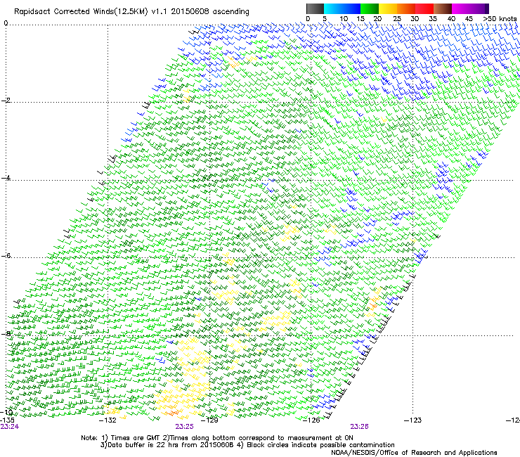Click the '>50 knots' legend label
Viewport: 520px width, 457px height.
coord(500,19)
